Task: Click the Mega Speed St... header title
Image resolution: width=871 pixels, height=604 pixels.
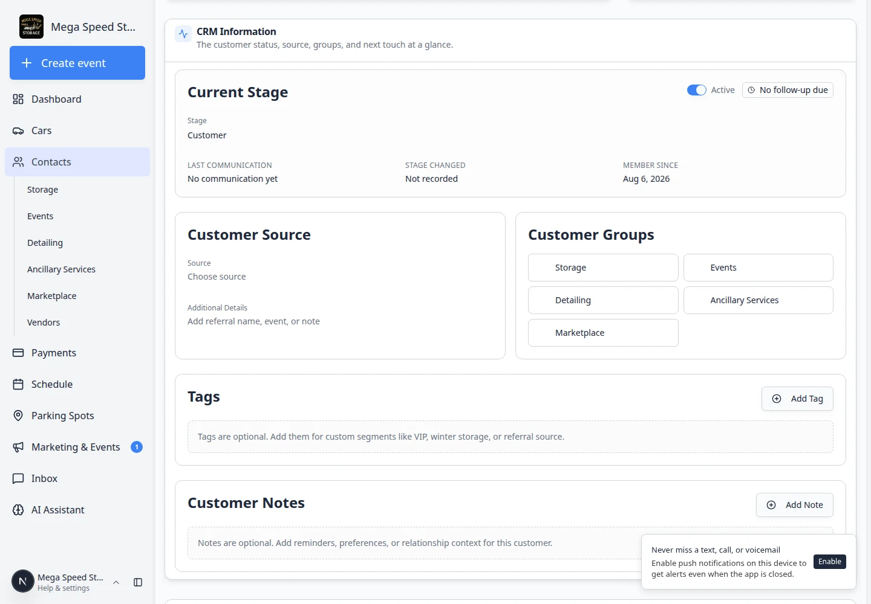Action: point(93,27)
